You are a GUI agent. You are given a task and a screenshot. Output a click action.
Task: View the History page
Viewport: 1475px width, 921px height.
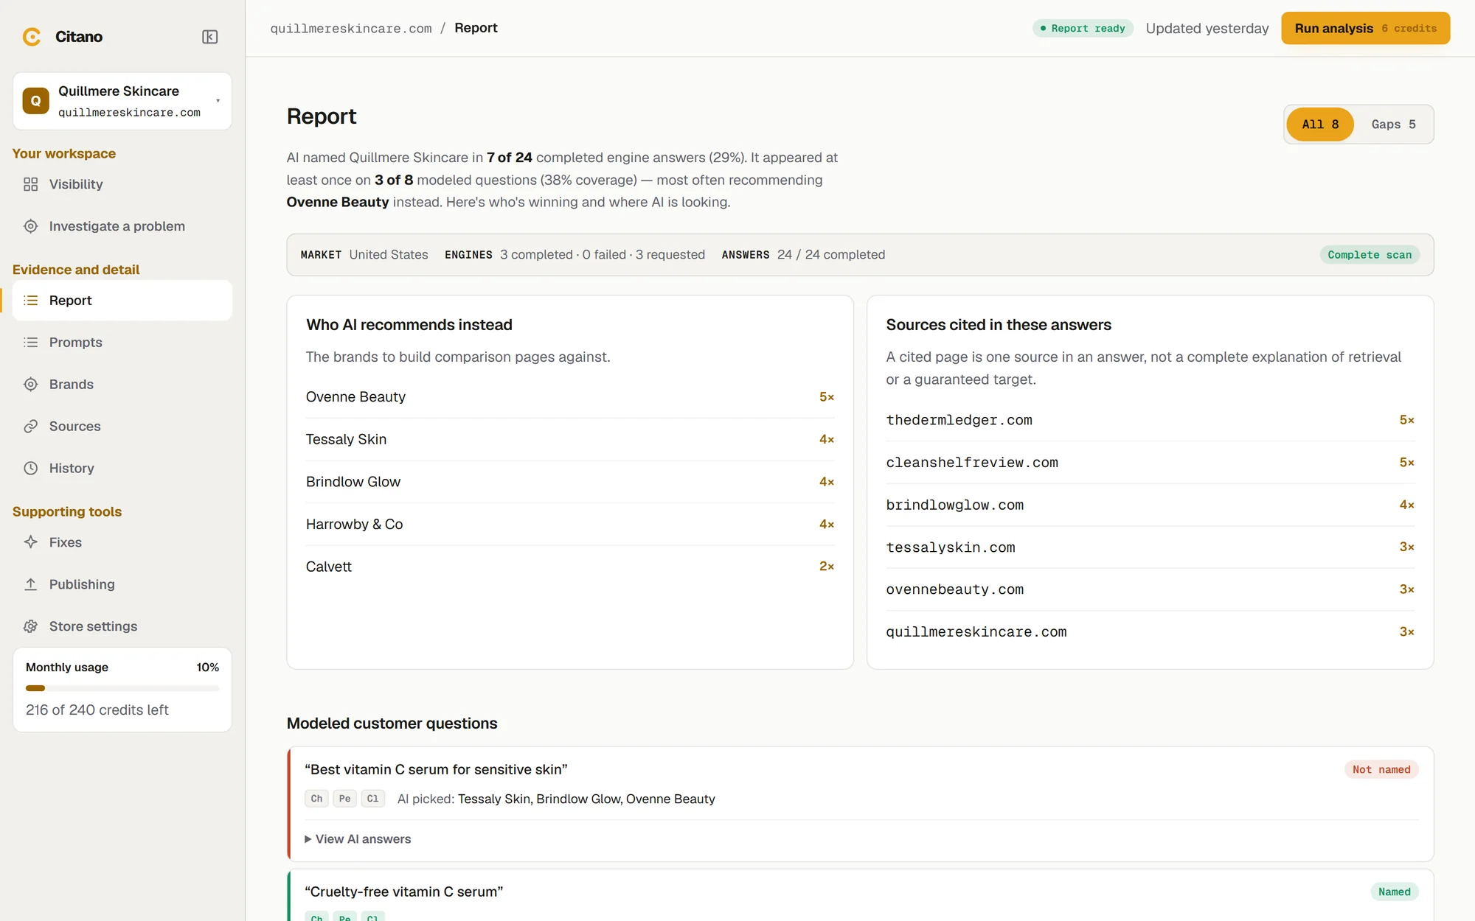(x=122, y=469)
